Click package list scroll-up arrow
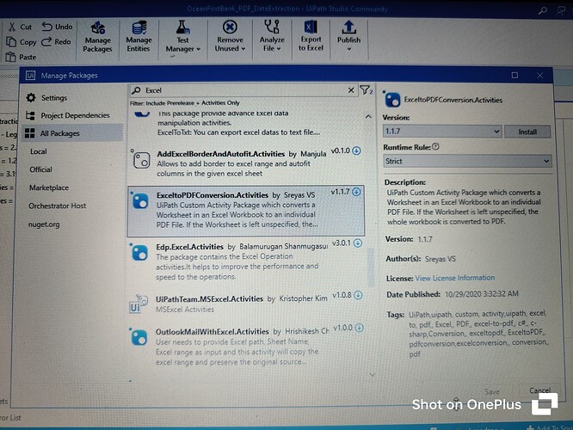 [x=368, y=117]
